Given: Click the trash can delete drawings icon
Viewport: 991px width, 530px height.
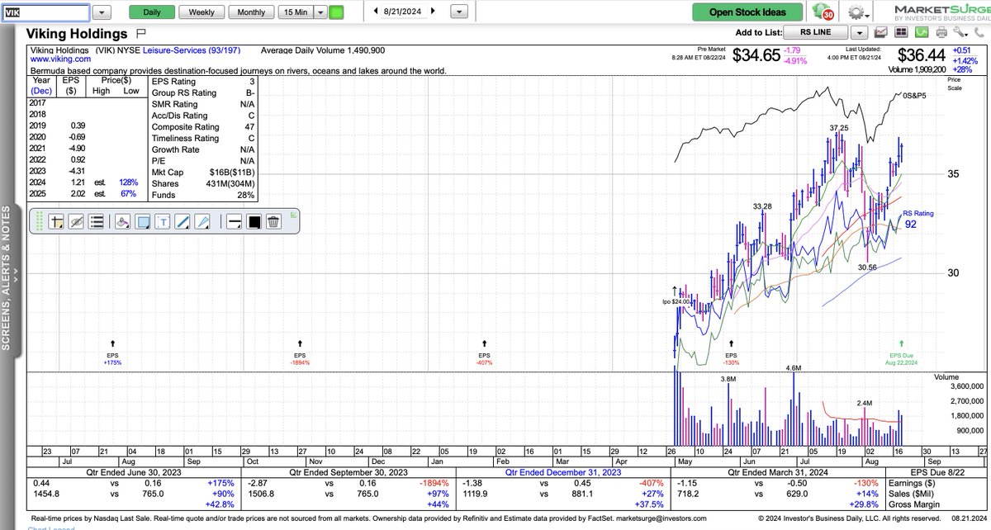Looking at the screenshot, I should coord(274,221).
